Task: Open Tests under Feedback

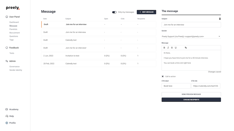Action: coord(12,53)
